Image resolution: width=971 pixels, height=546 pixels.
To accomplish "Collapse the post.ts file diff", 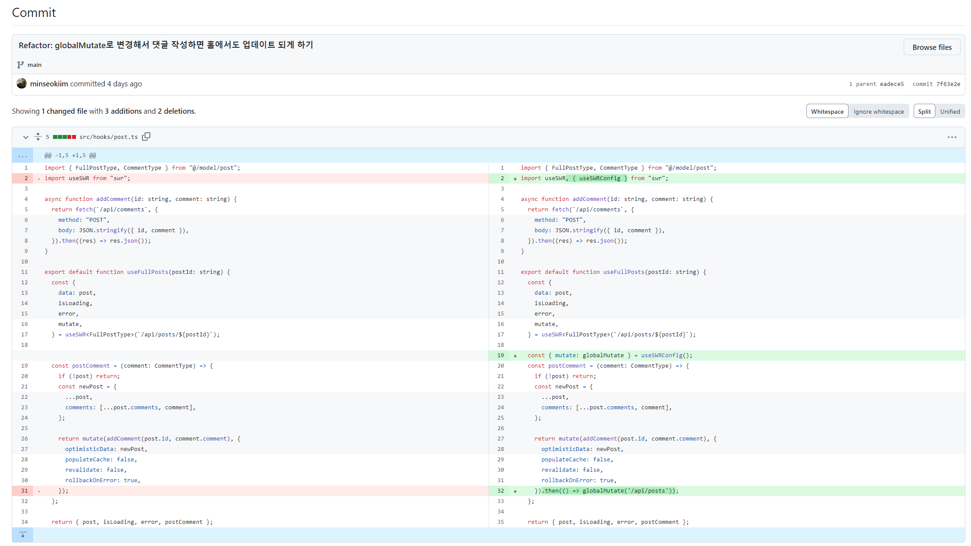I will click(x=26, y=137).
